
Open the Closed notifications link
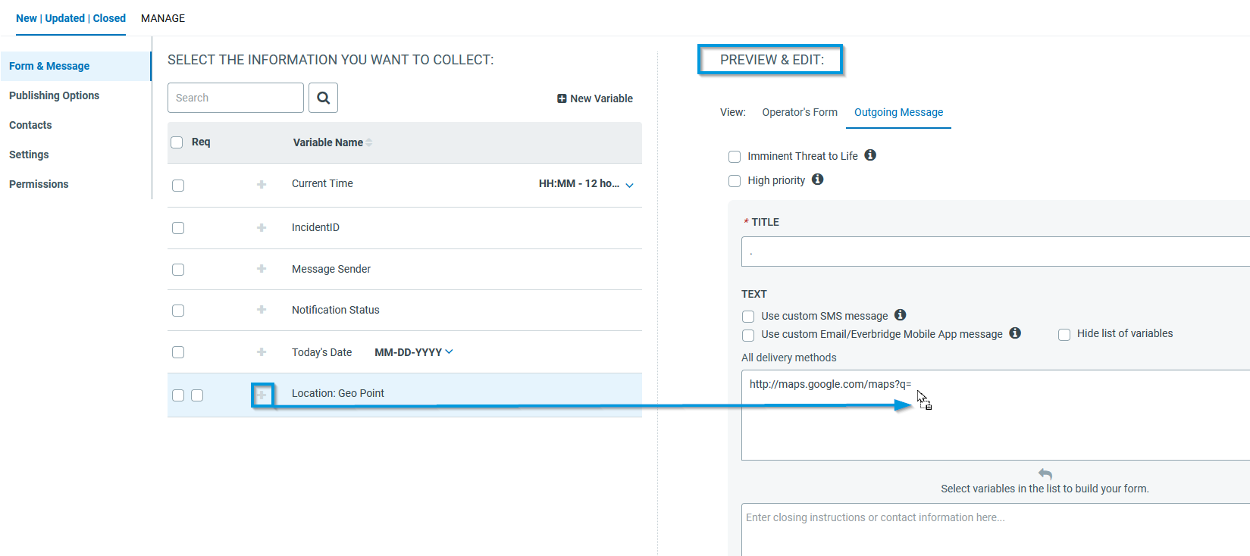[109, 18]
